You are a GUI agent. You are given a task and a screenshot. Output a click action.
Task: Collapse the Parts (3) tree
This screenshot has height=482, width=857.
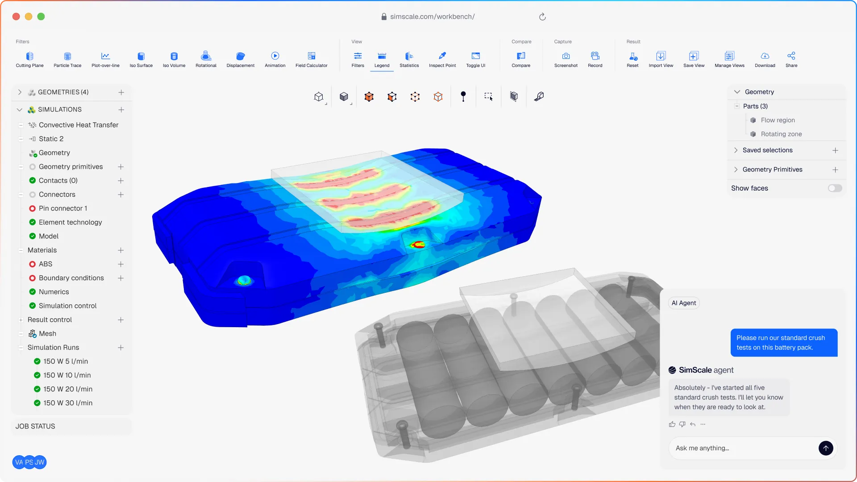coord(736,106)
